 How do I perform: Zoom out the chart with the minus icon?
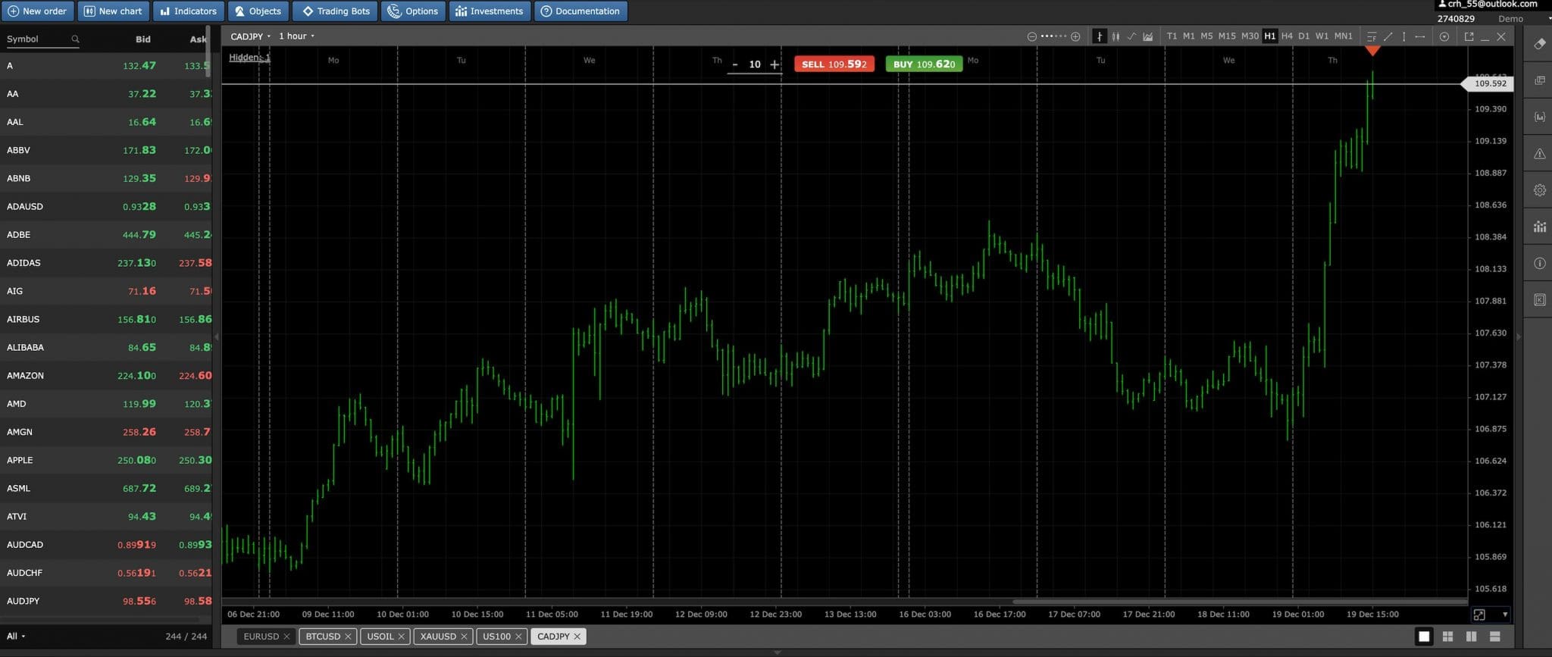(1031, 36)
